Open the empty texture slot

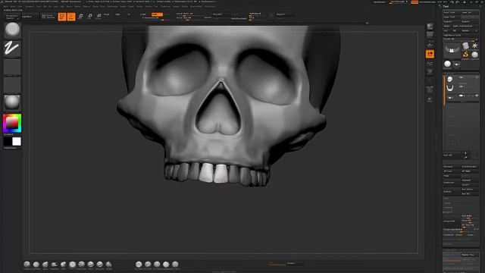[12, 85]
